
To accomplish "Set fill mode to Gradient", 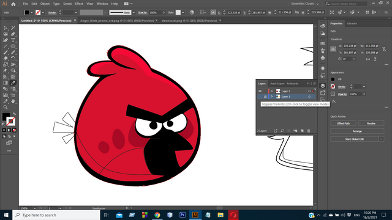I will click(9, 130).
